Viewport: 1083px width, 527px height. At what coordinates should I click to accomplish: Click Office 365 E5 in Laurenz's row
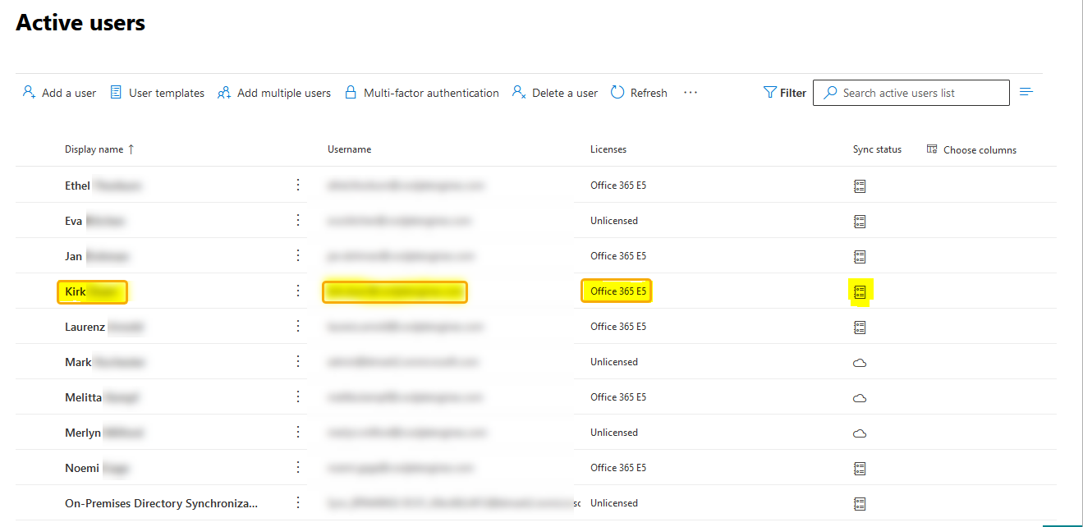618,327
